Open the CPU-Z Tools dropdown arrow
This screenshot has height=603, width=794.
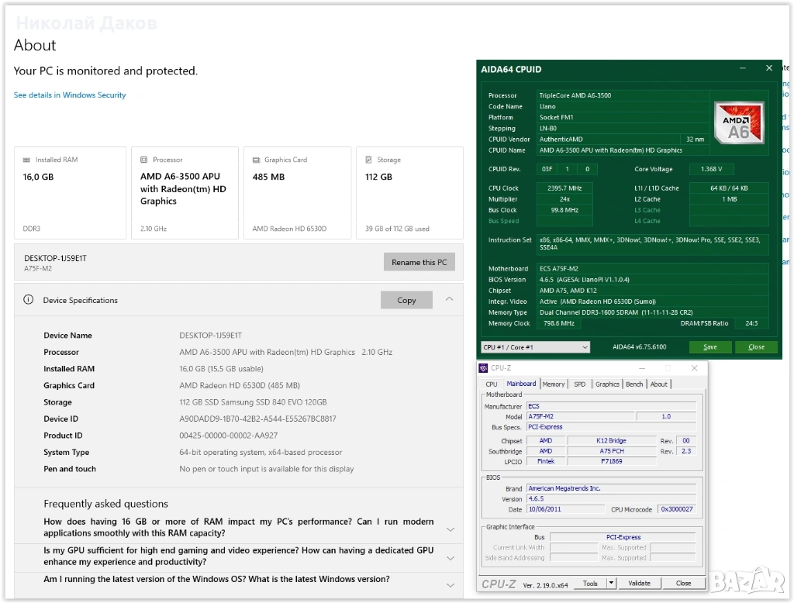[611, 583]
